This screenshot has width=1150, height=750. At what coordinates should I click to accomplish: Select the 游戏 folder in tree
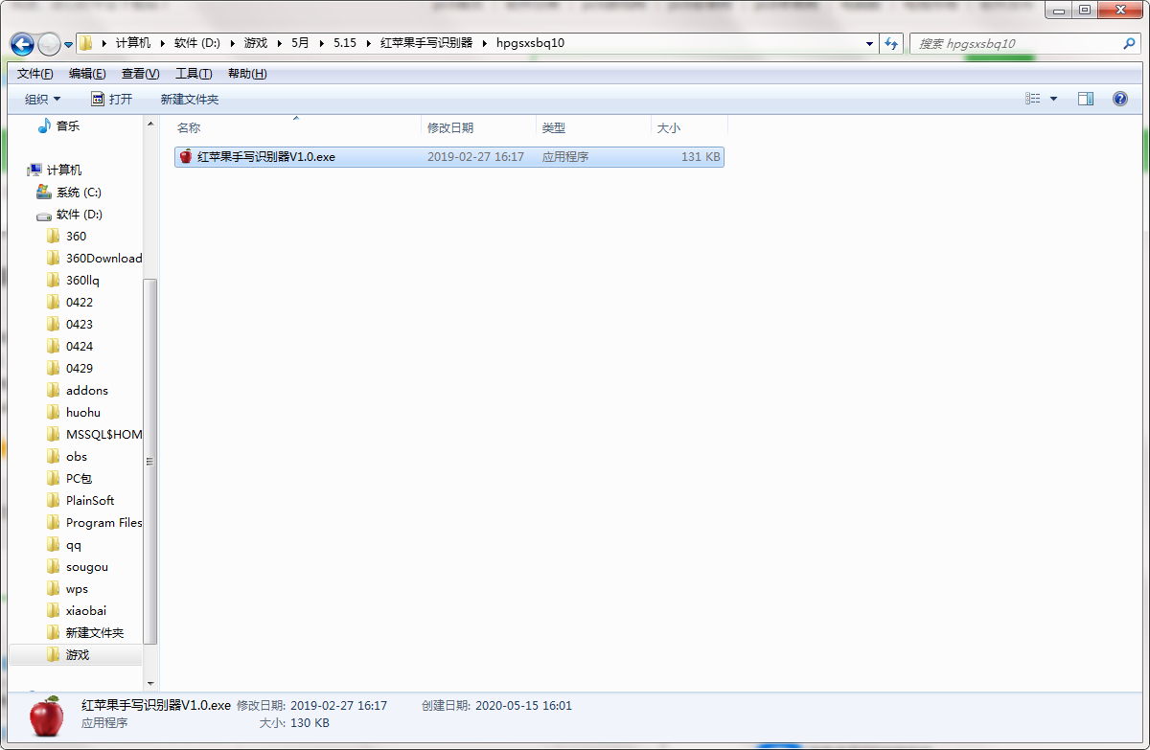click(77, 655)
